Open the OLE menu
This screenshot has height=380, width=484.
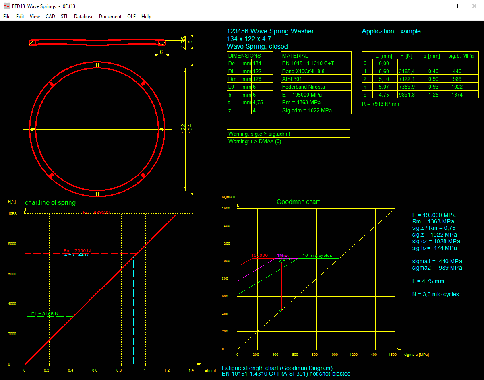pos(131,17)
